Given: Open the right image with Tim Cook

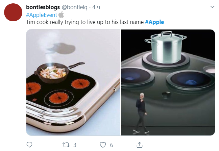Looking at the screenshot, I should pyautogui.click(x=168, y=82).
